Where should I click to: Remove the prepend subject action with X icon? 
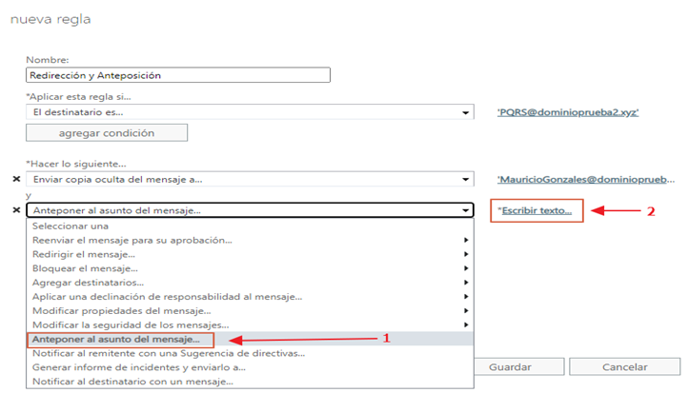tap(16, 210)
